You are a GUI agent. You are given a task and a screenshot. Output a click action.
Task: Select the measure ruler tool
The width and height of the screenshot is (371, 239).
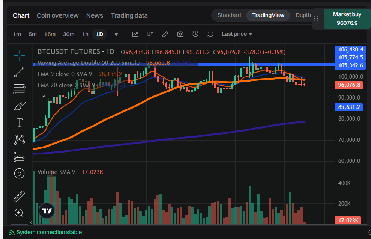pyautogui.click(x=19, y=196)
